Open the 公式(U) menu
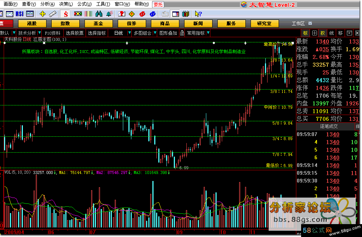 (85, 4)
